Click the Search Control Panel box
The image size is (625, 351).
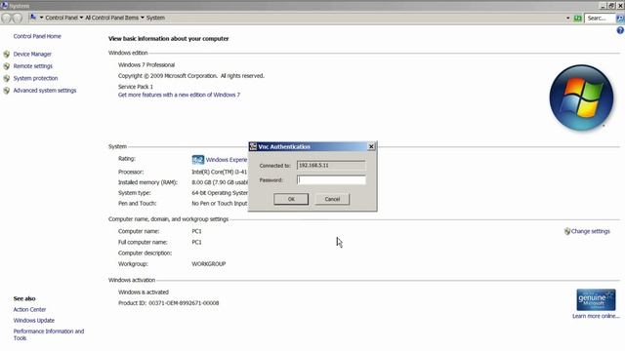[600, 19]
